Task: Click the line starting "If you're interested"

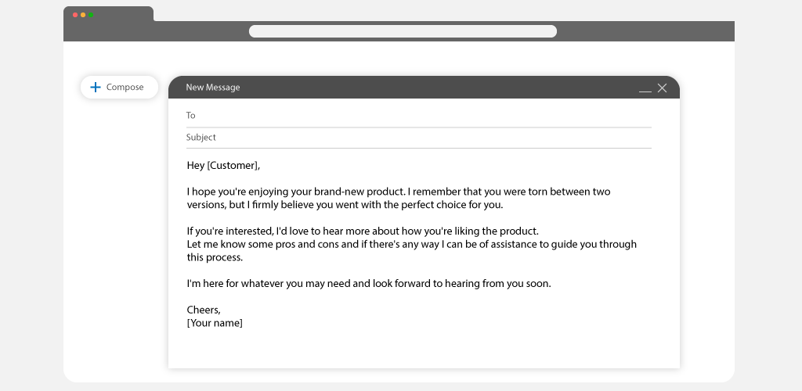Action: (363, 231)
